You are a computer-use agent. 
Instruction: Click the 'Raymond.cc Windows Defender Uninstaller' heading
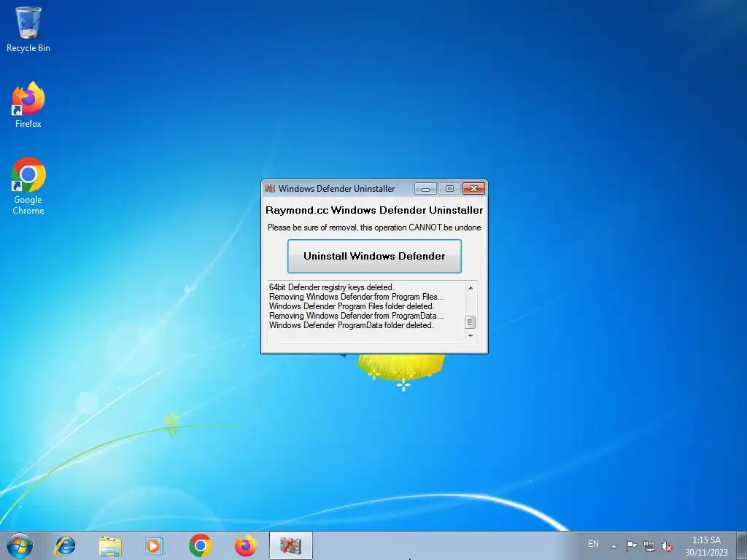coord(374,210)
